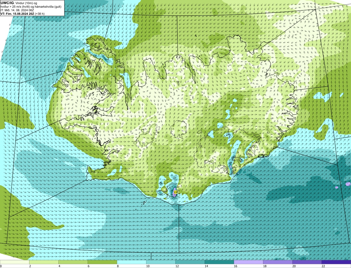Image resolution: width=351 pixels, height=268 pixels.
Task: Click the light lavender 16–18 m/s swatch
Action: [248, 262]
